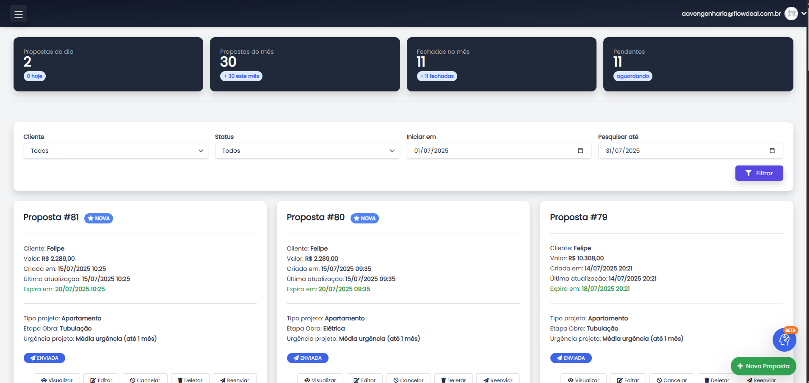Expand the account menu chevron
809x383 pixels.
[803, 14]
